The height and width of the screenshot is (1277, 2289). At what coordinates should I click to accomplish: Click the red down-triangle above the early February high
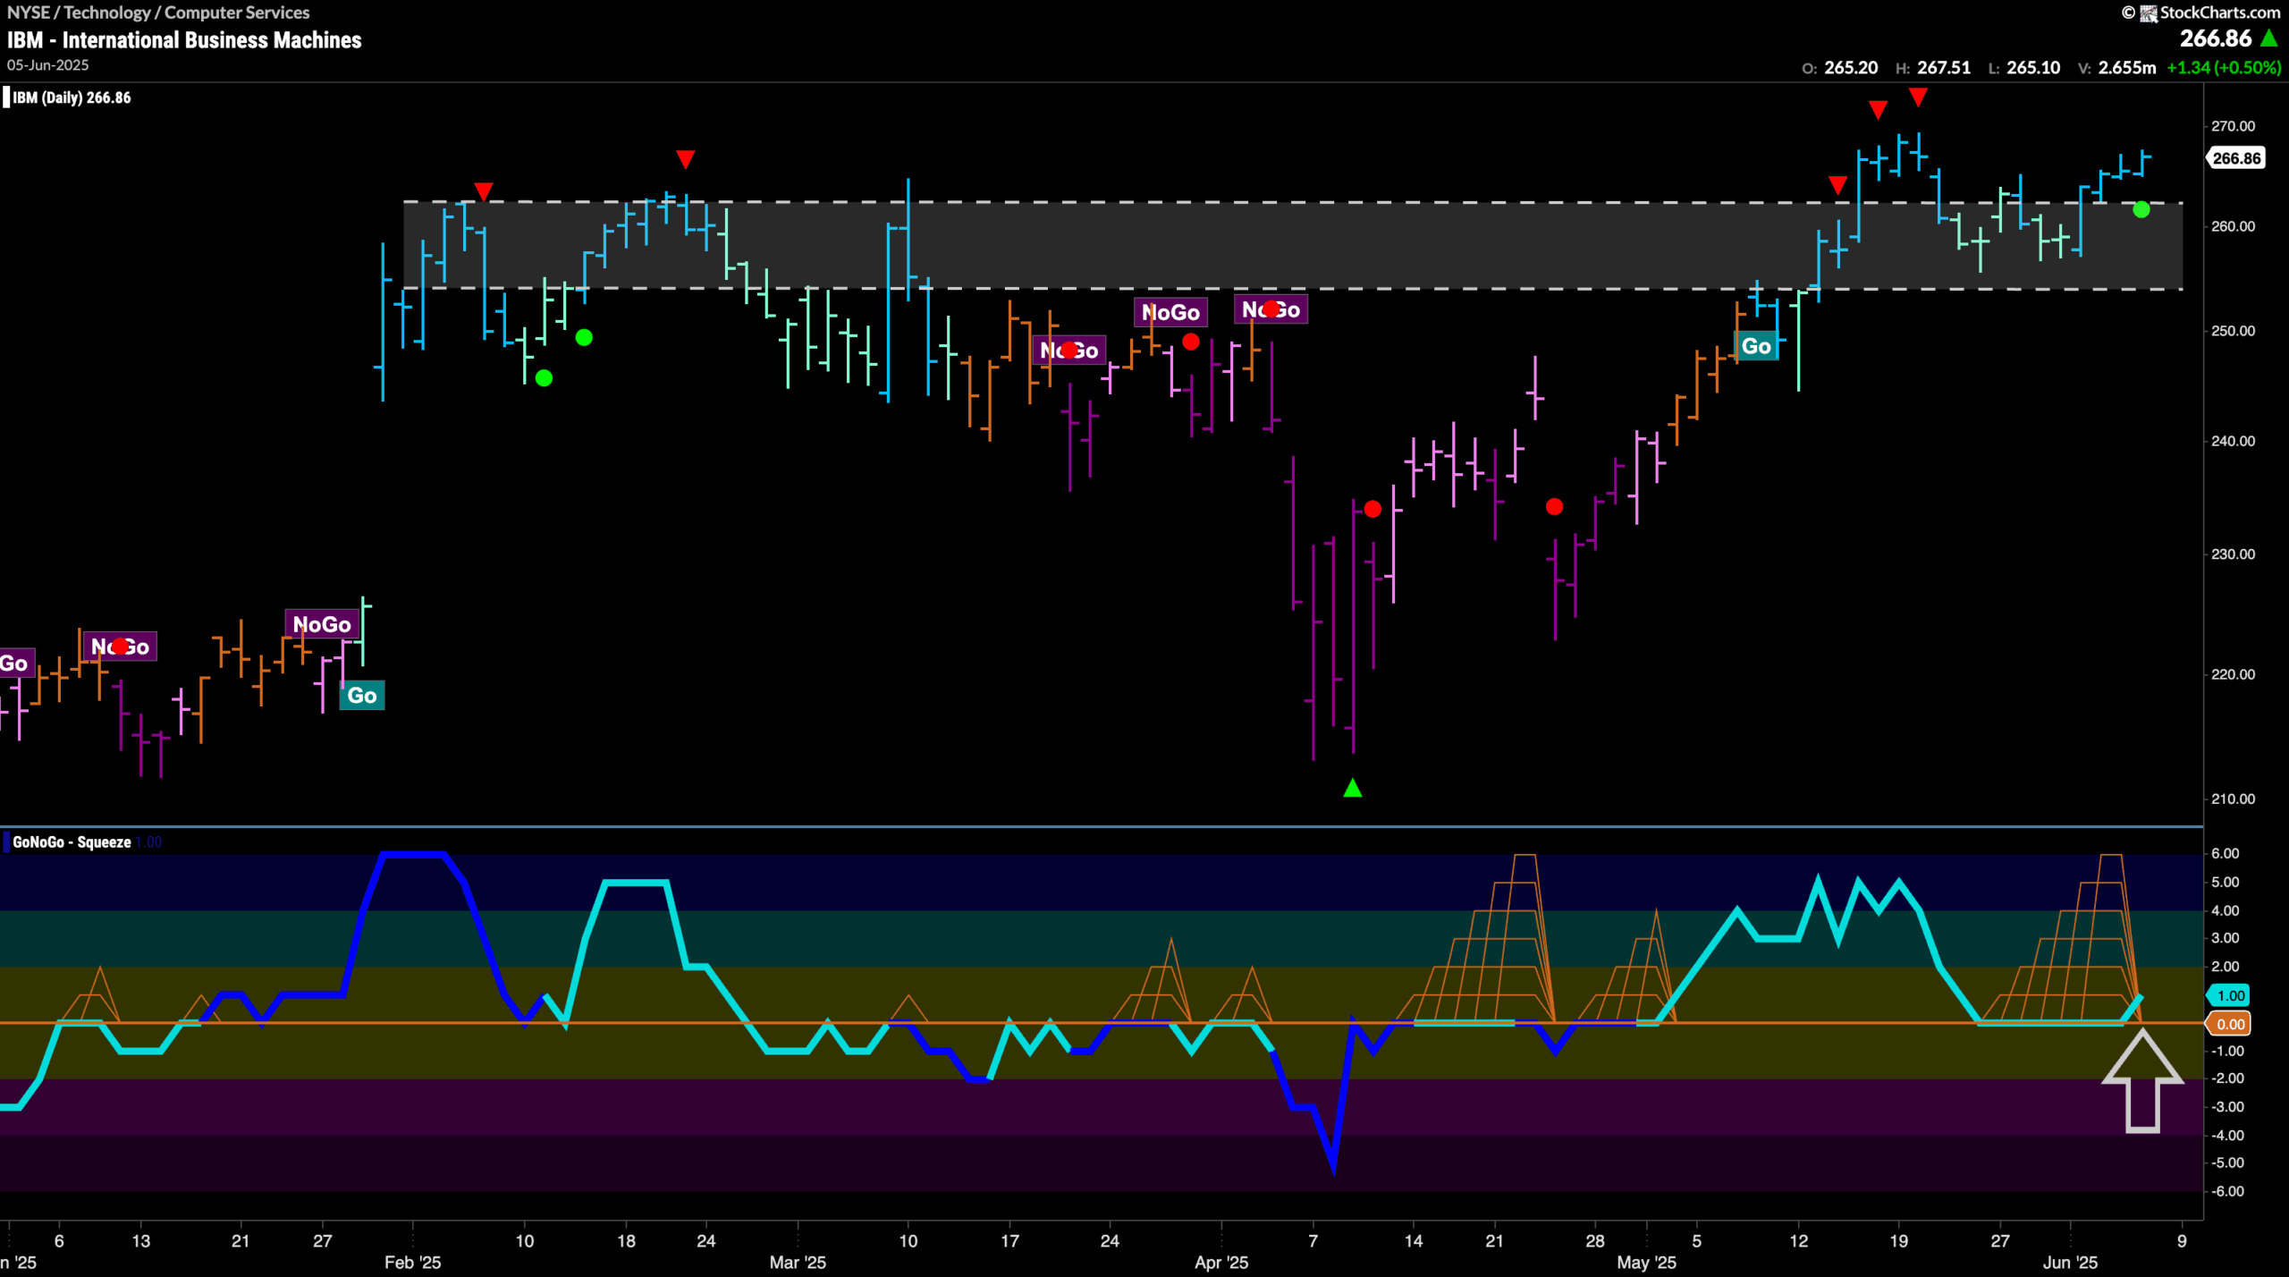tap(484, 192)
